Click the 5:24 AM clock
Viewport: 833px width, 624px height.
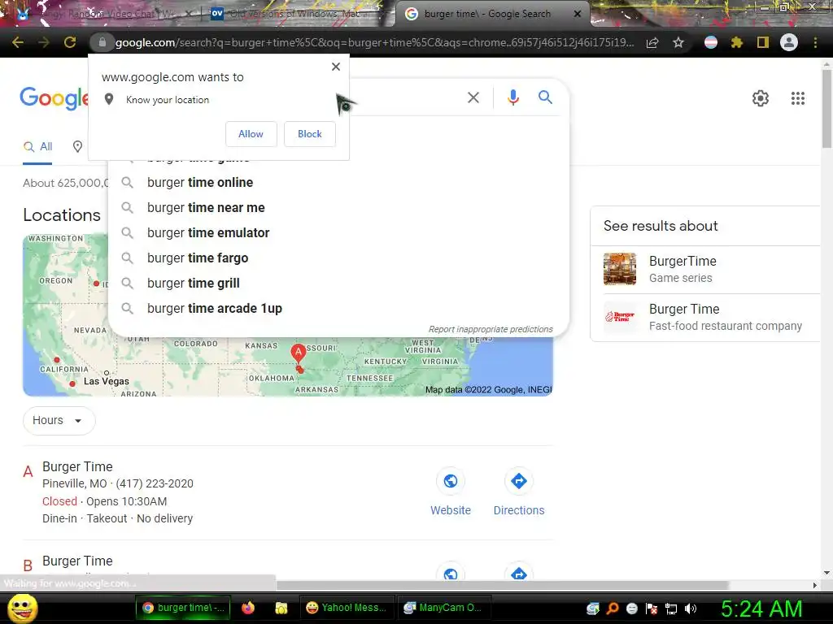click(761, 609)
